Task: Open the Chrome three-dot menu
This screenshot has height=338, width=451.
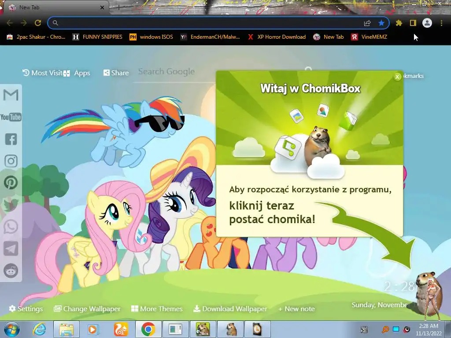Action: 441,23
